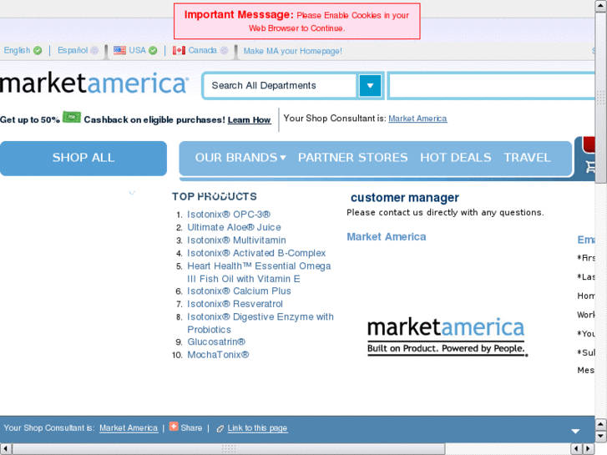
Task: Click horizontal scrollbar right arrow
Action: pyautogui.click(x=589, y=449)
